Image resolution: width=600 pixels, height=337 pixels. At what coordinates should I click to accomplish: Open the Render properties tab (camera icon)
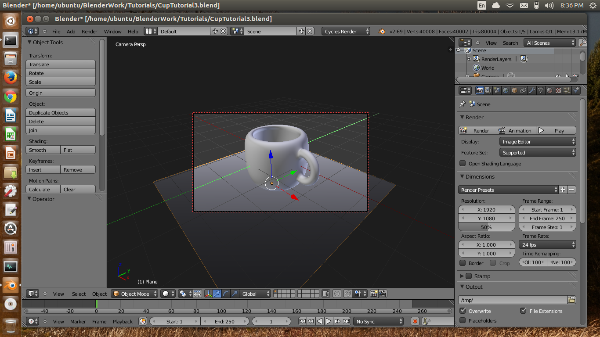(480, 90)
